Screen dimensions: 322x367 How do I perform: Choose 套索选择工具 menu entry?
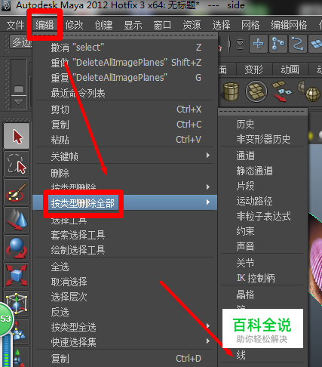pos(124,235)
